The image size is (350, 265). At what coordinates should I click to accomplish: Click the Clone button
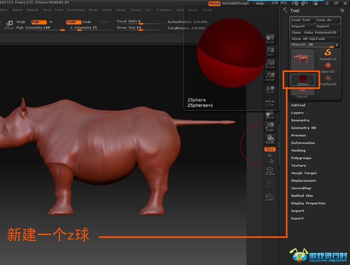pos(296,33)
